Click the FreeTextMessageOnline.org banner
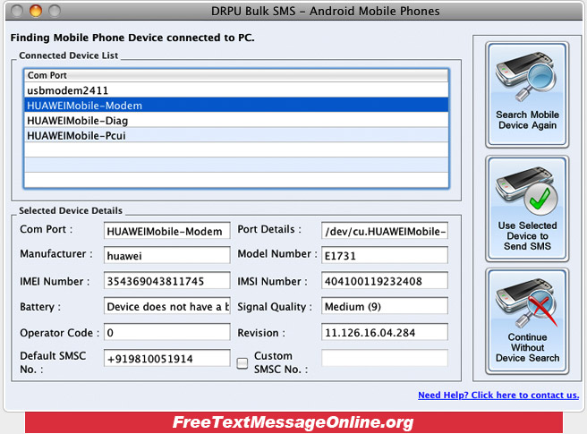The image size is (587, 434). coord(293,422)
